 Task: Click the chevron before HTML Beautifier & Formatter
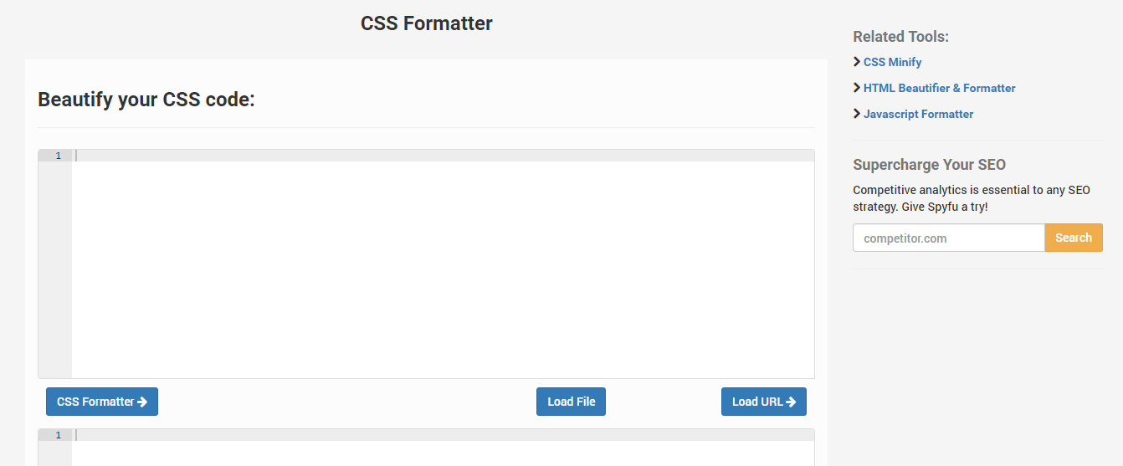[857, 88]
